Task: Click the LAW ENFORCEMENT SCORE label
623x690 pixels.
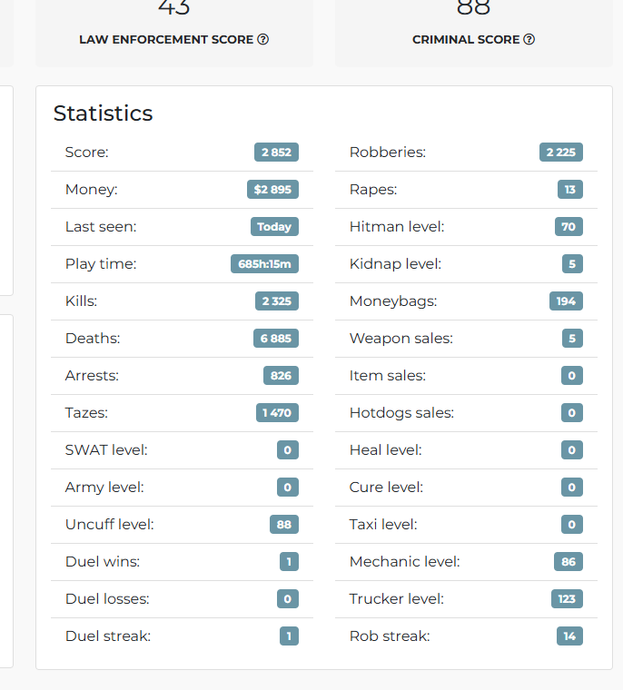Action: (166, 40)
